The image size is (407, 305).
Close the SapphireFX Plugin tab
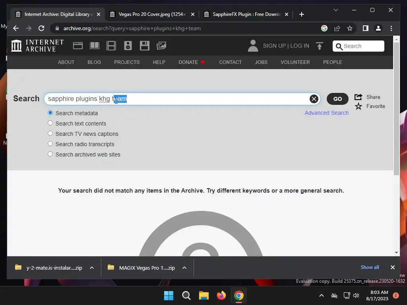pyautogui.click(x=286, y=14)
